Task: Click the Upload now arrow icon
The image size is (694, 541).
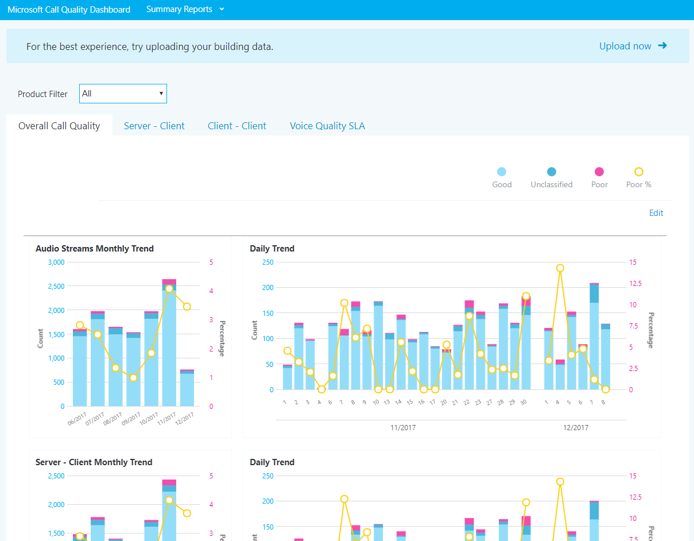Action: [x=662, y=46]
